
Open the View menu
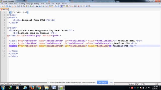point(16,4)
